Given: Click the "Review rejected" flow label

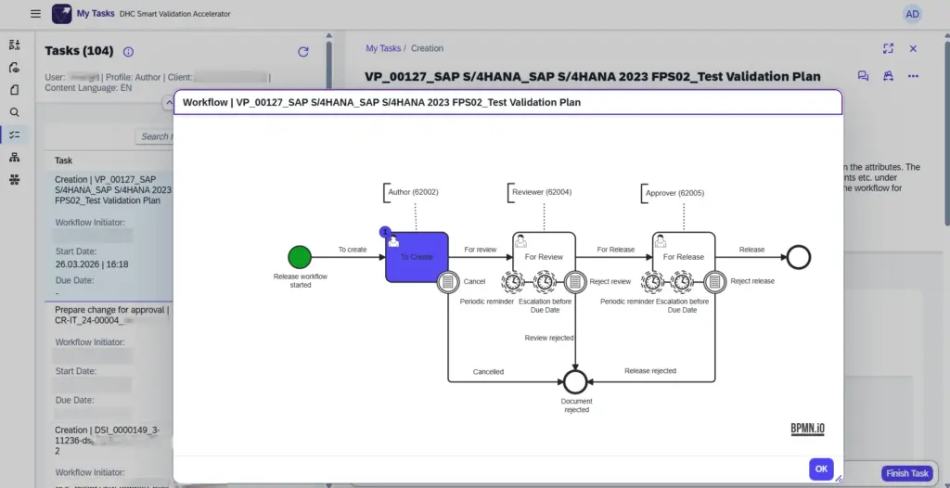Looking at the screenshot, I should pyautogui.click(x=549, y=338).
